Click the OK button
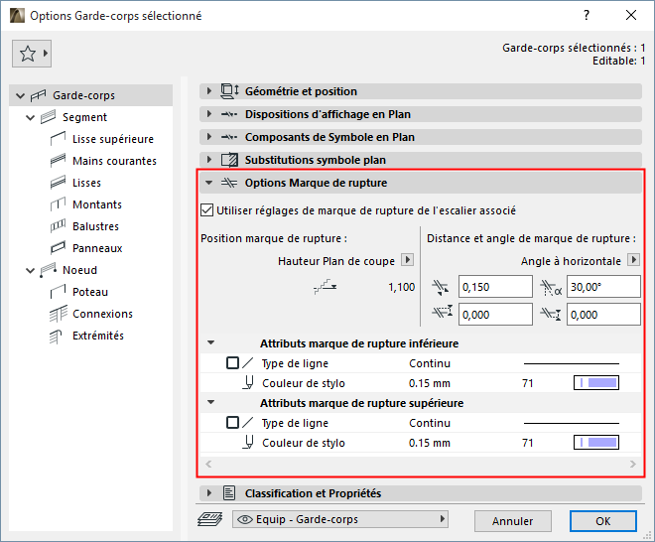This screenshot has width=655, height=542. (603, 521)
